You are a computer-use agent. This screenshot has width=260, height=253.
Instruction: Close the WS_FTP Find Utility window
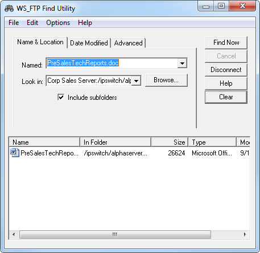tap(242, 6)
